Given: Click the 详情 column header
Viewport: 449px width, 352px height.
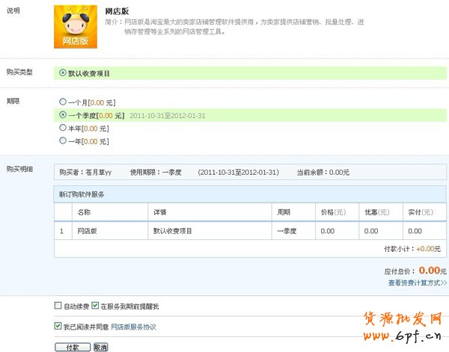Looking at the screenshot, I should 158,212.
